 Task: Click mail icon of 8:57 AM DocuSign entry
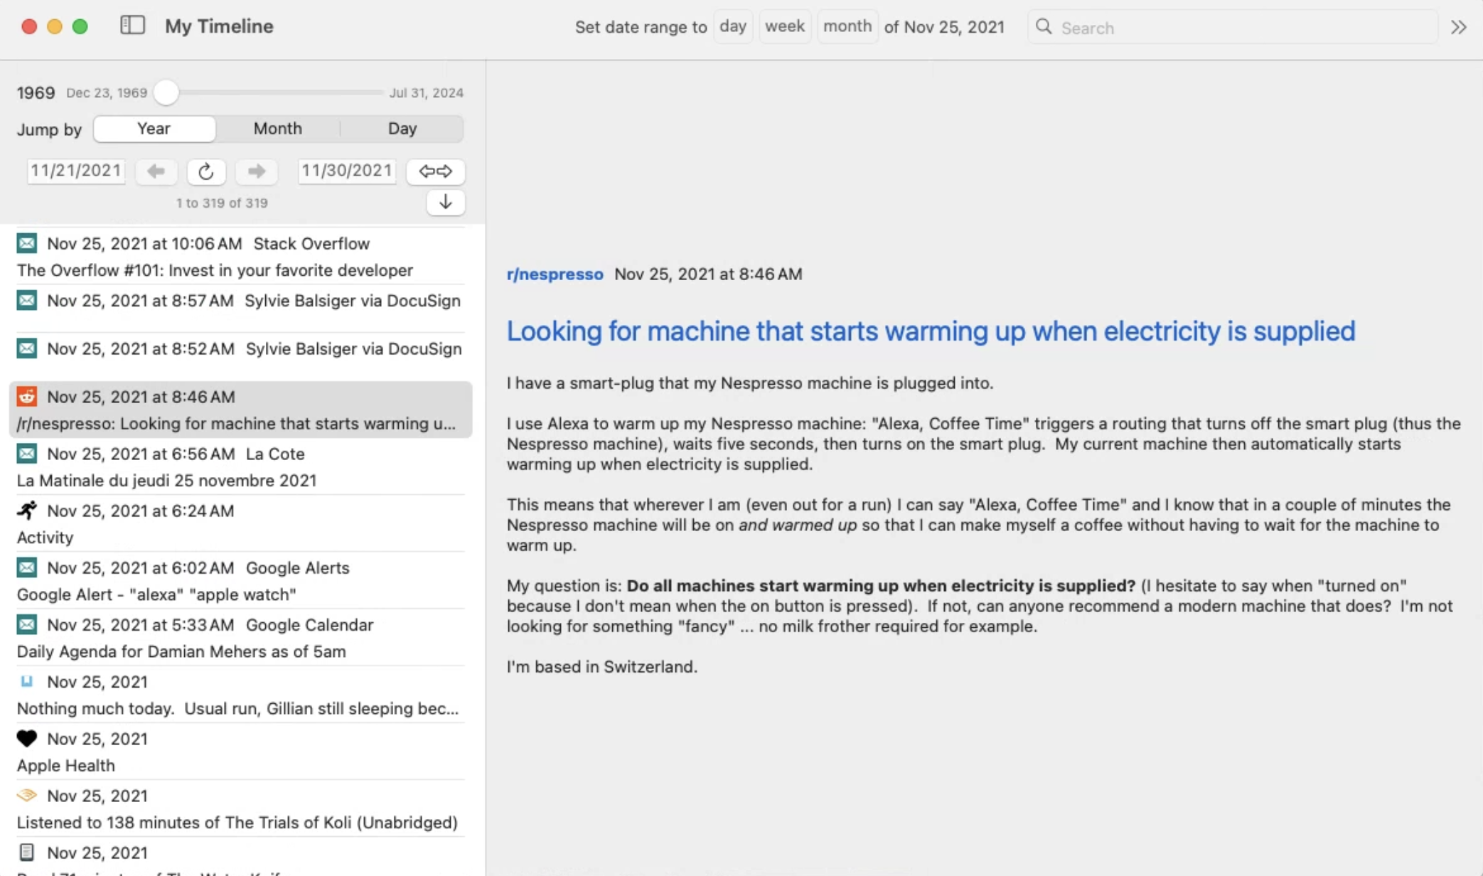click(x=27, y=300)
